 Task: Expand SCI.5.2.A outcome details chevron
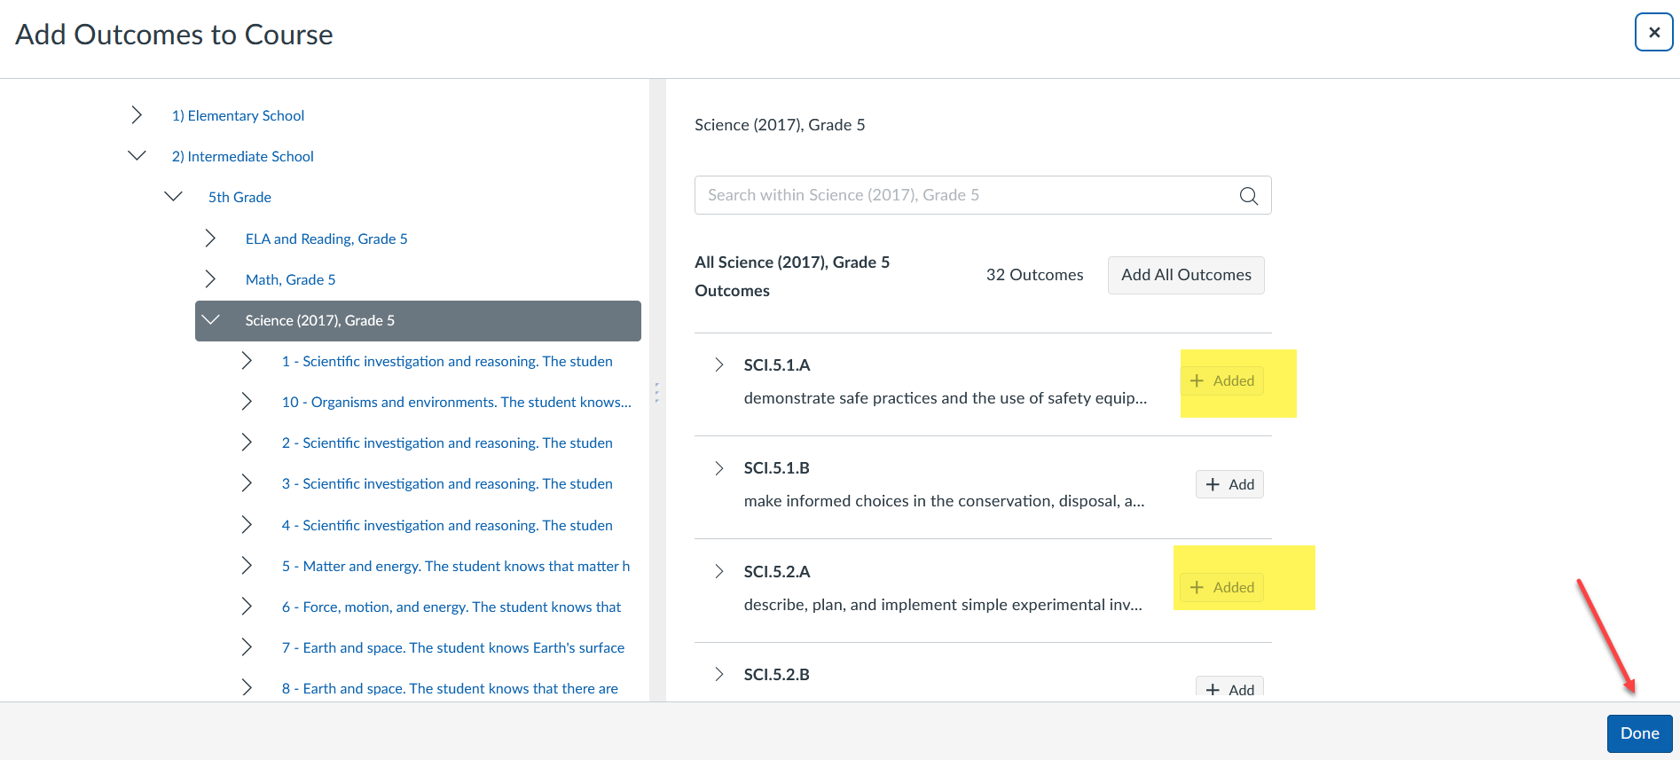tap(719, 572)
